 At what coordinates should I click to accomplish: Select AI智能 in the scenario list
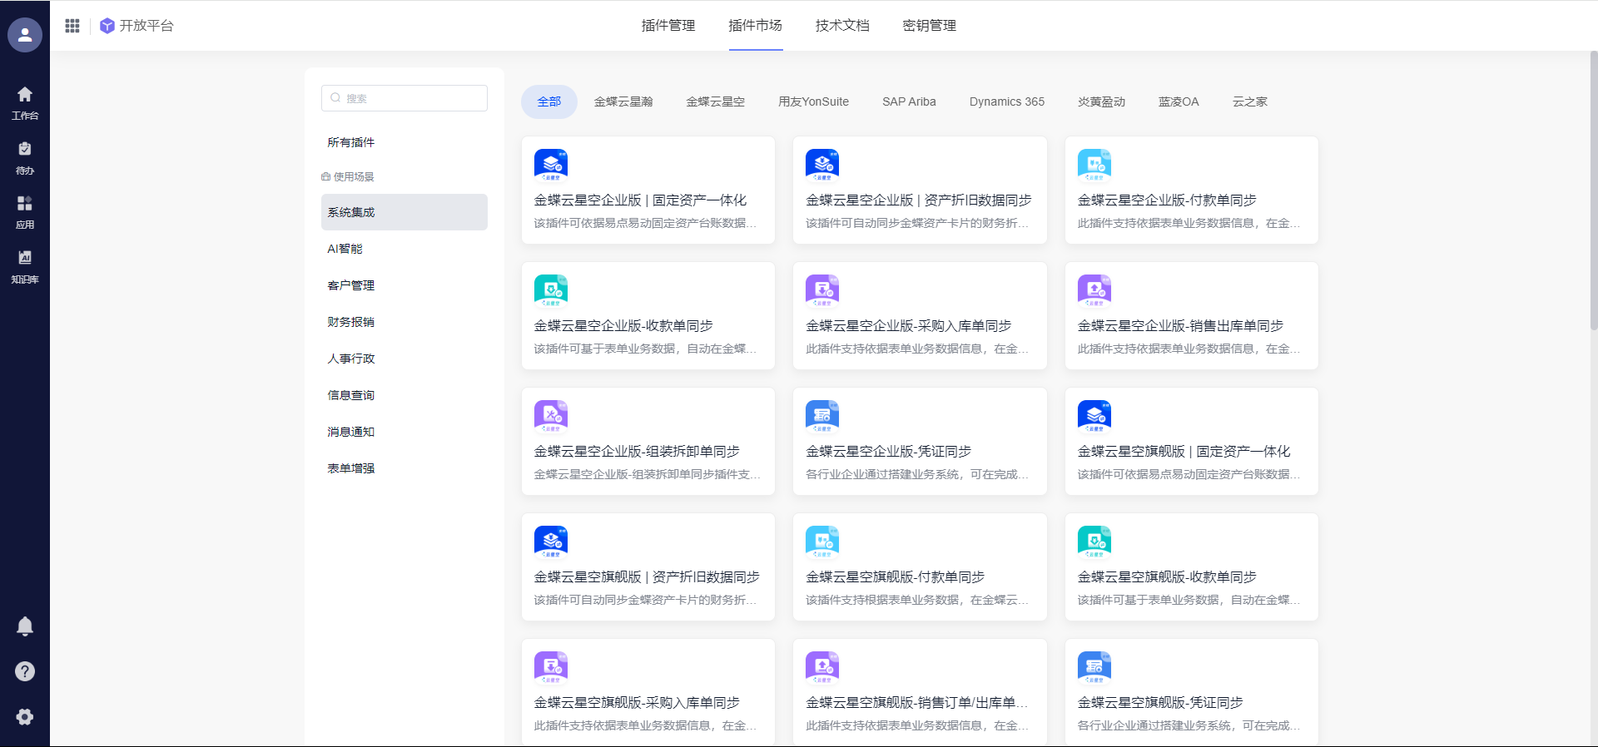pos(345,249)
